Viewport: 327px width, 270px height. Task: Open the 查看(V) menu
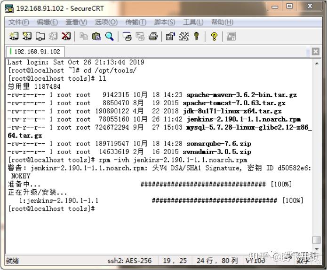point(76,22)
